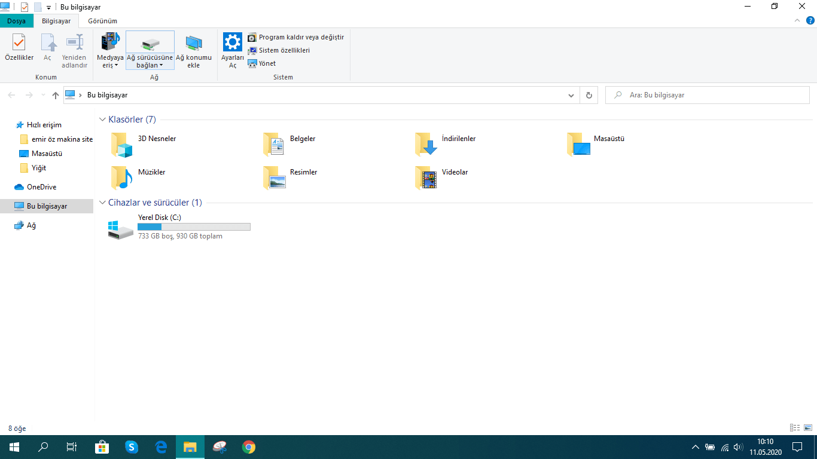817x459 pixels.
Task: Open the Yiğit folder in the sidebar
Action: pyautogui.click(x=33, y=168)
